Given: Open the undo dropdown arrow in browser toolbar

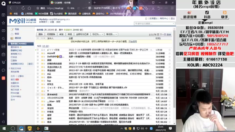Looking at the screenshot, I should click(x=162, y=8).
